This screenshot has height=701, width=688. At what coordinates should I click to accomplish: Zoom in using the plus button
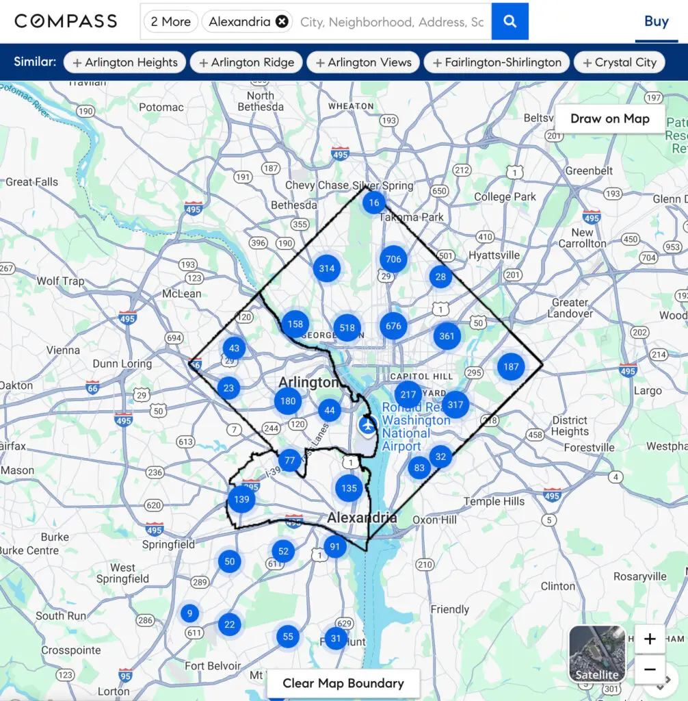coord(650,639)
